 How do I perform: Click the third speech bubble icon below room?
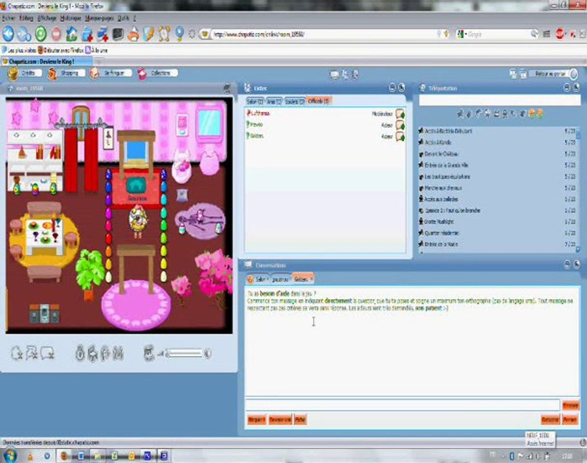point(48,353)
